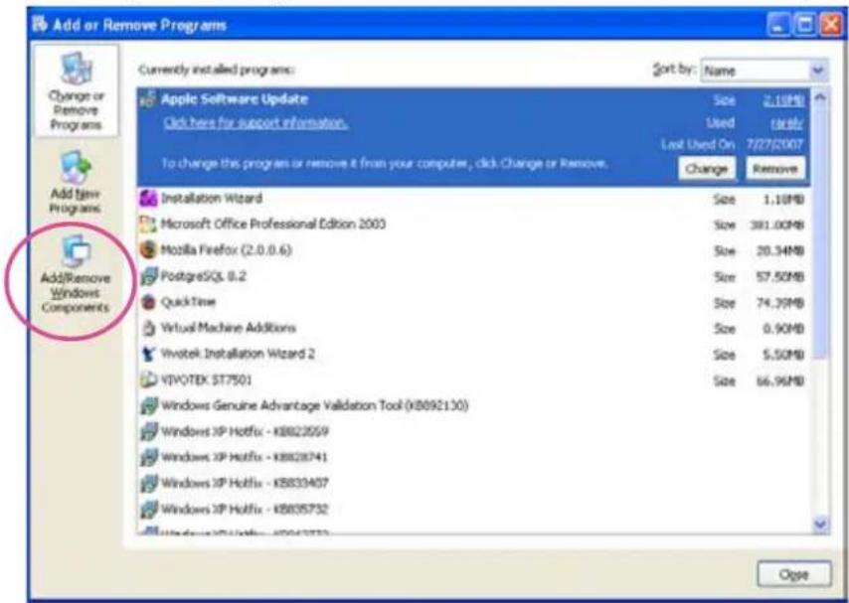849x603 pixels.
Task: Click the Installation Wizard program icon
Action: pyautogui.click(x=148, y=198)
